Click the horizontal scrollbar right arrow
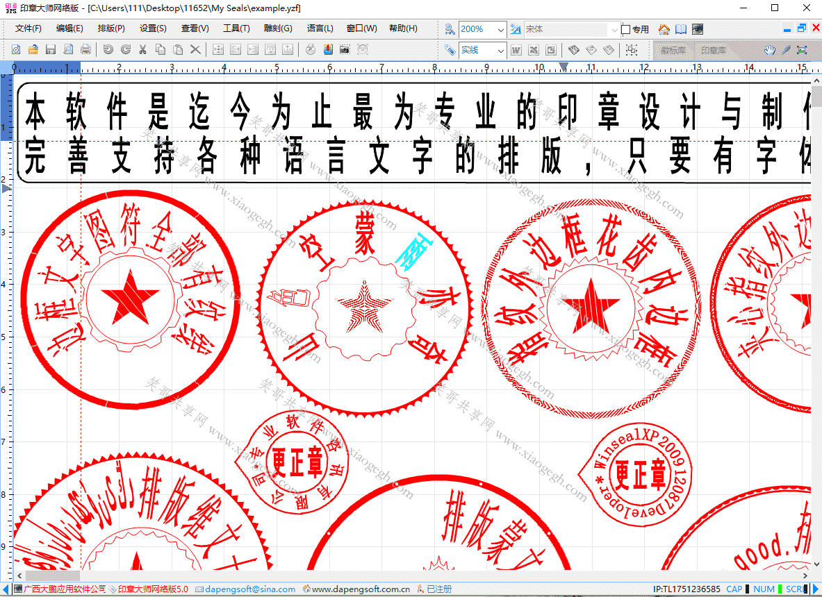The image size is (822, 597). click(806, 575)
